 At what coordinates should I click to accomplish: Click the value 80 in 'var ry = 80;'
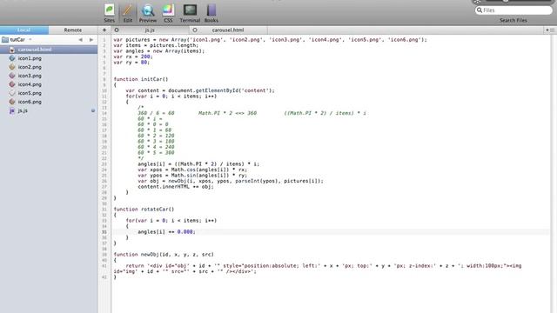pyautogui.click(x=144, y=62)
